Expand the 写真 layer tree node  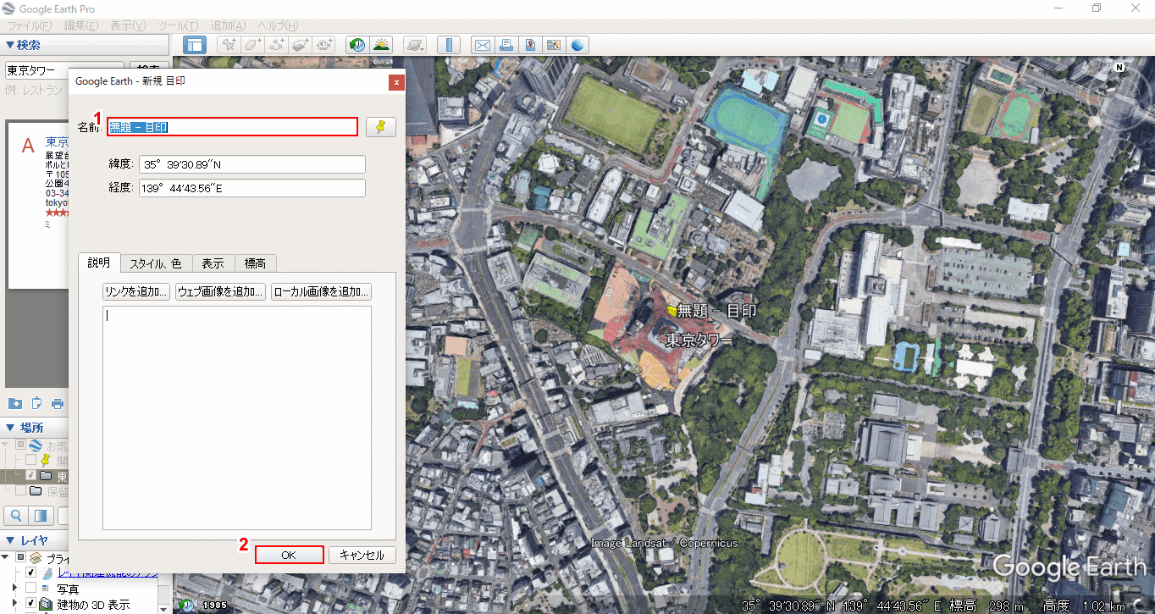coord(14,589)
